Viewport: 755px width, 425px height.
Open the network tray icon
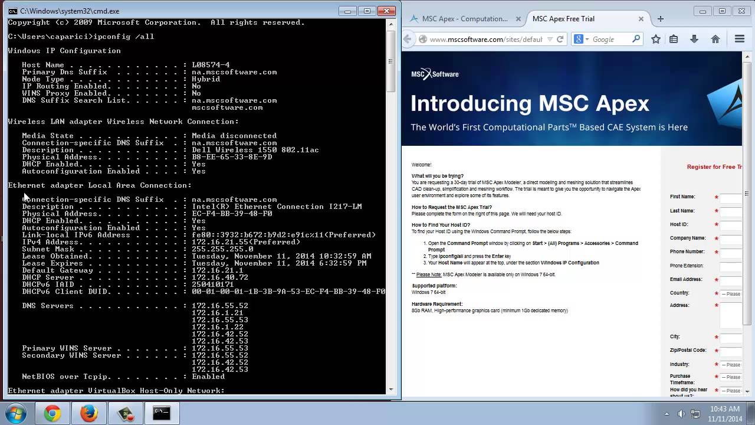(695, 414)
